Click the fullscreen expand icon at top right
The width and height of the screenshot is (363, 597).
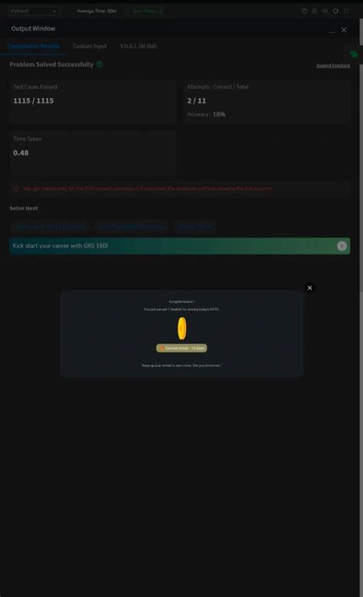click(x=346, y=11)
